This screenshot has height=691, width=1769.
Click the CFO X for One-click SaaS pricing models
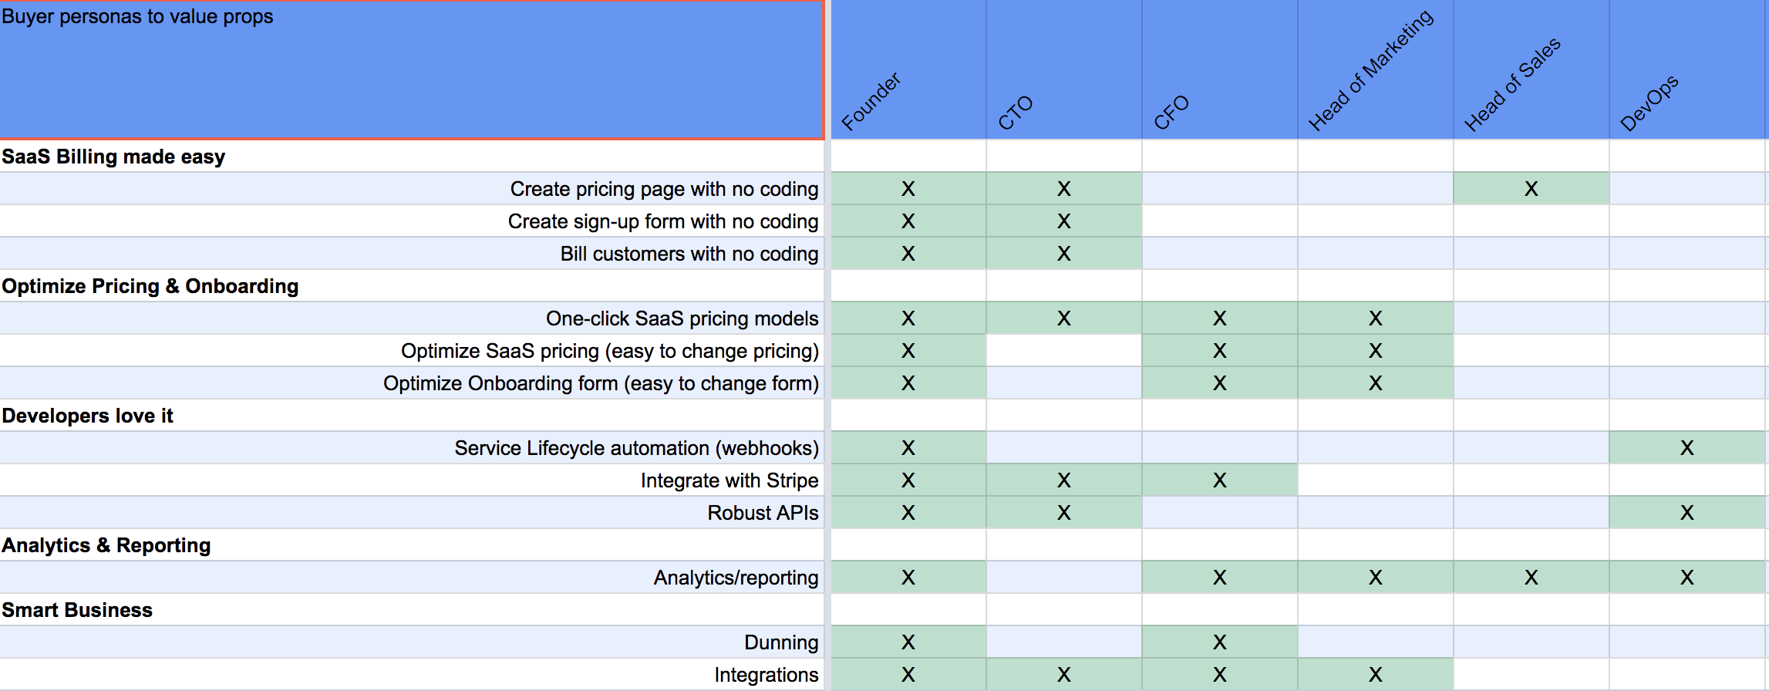[x=1219, y=319]
